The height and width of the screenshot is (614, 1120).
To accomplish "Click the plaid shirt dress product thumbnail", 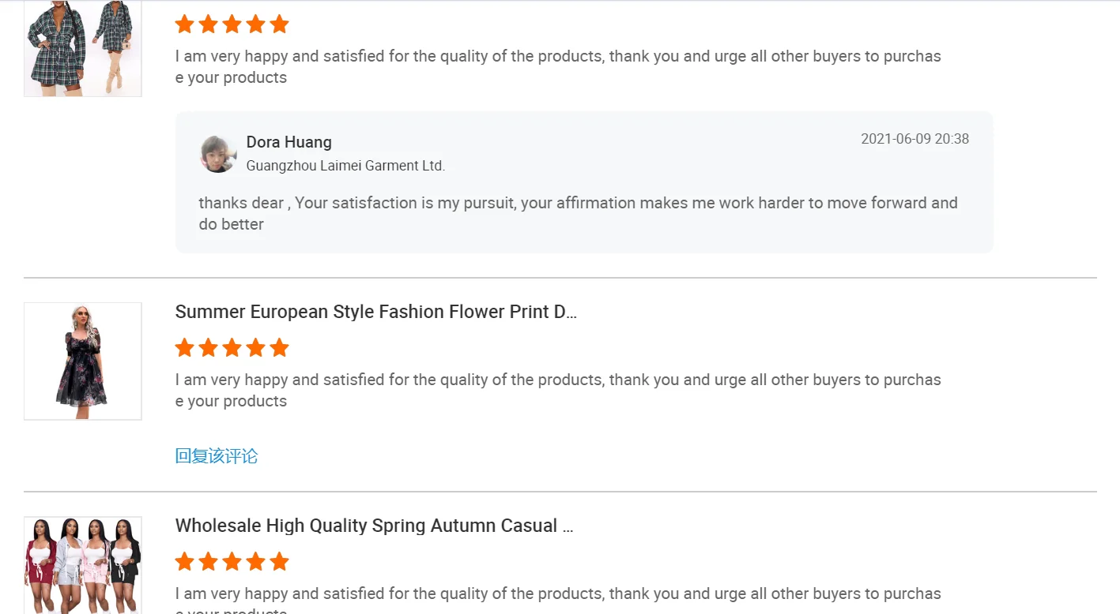I will (82, 47).
